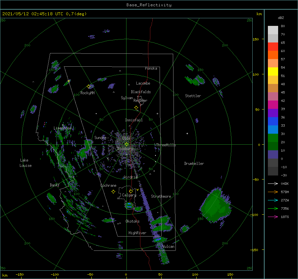Click the Lacombe label
This screenshot has width=298, height=279.
[x=143, y=83]
